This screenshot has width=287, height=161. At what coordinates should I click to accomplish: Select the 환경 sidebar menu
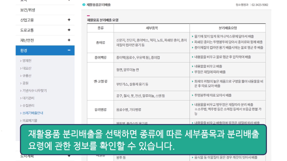(x=45, y=50)
